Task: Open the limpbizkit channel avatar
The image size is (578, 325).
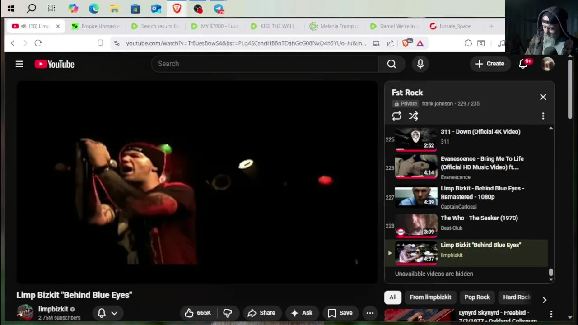Action: [25, 313]
